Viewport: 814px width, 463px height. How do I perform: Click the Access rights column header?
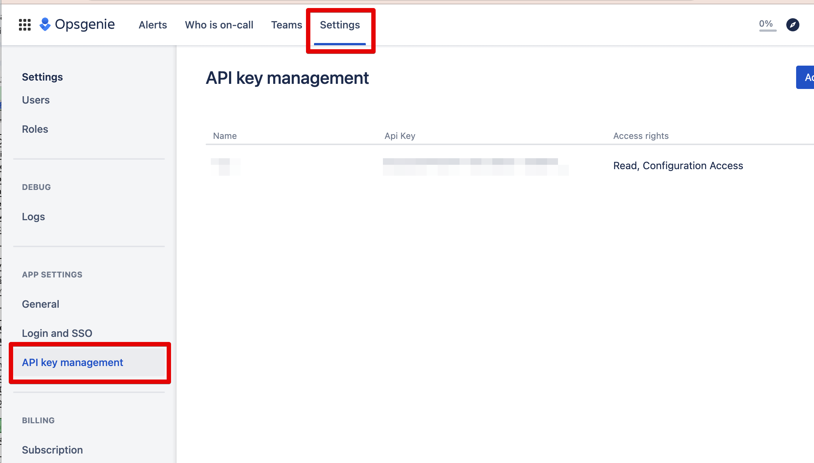click(x=641, y=136)
